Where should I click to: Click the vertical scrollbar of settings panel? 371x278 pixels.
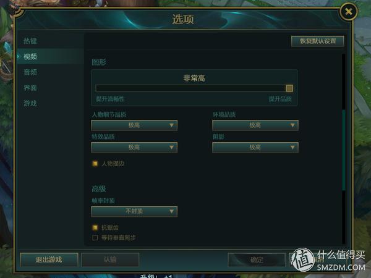coord(344,150)
